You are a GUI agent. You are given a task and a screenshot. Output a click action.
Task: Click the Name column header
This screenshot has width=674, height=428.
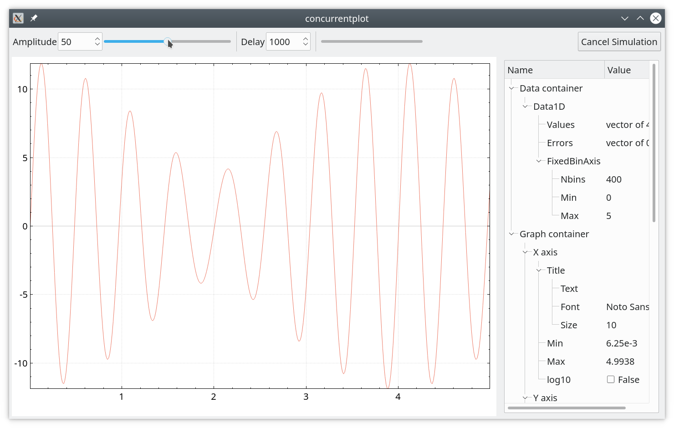click(555, 70)
